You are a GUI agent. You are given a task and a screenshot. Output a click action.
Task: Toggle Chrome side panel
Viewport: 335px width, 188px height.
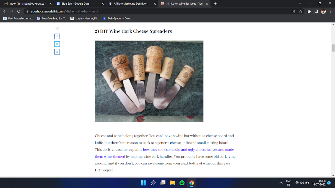tap(316, 11)
